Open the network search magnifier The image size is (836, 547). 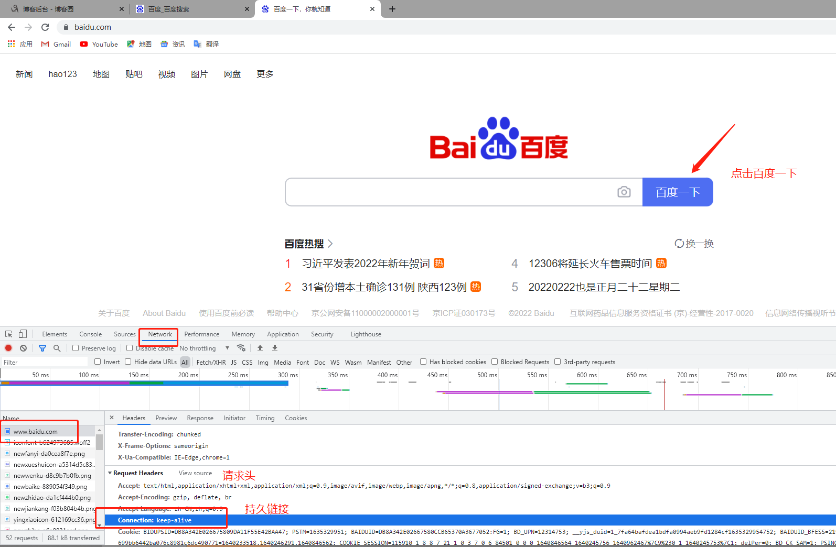(57, 348)
